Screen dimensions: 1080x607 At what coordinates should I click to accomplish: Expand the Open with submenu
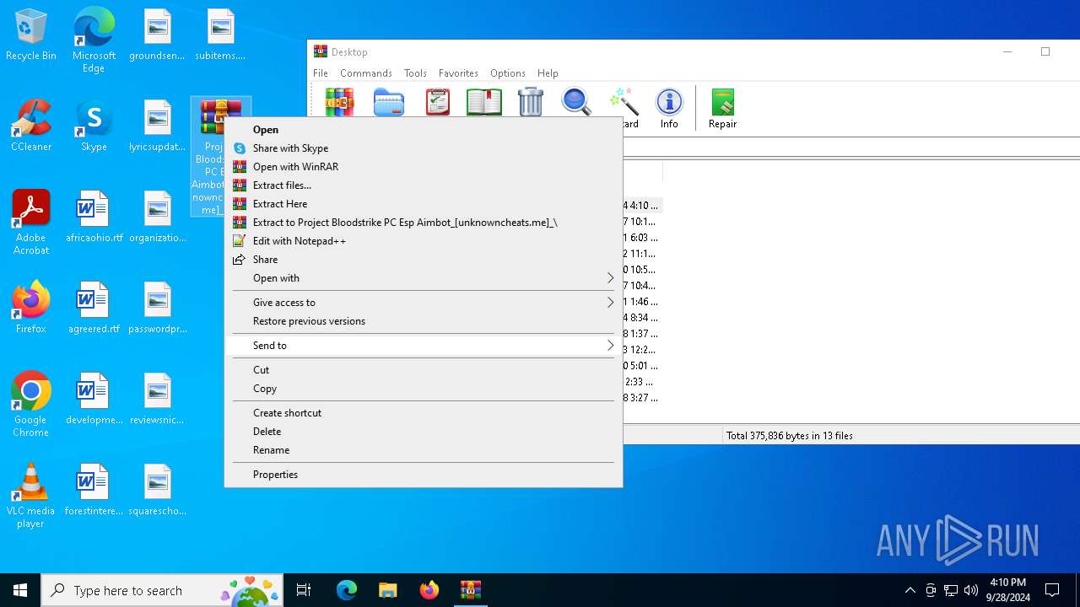click(424, 278)
